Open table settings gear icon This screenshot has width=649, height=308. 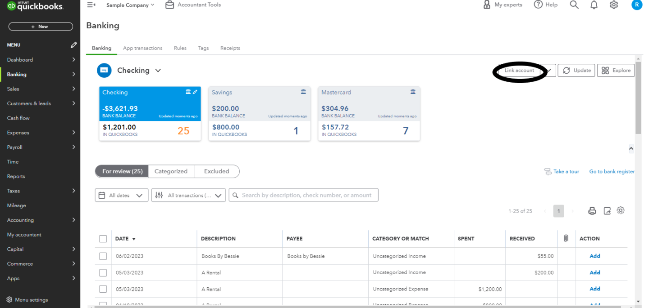[621, 210]
